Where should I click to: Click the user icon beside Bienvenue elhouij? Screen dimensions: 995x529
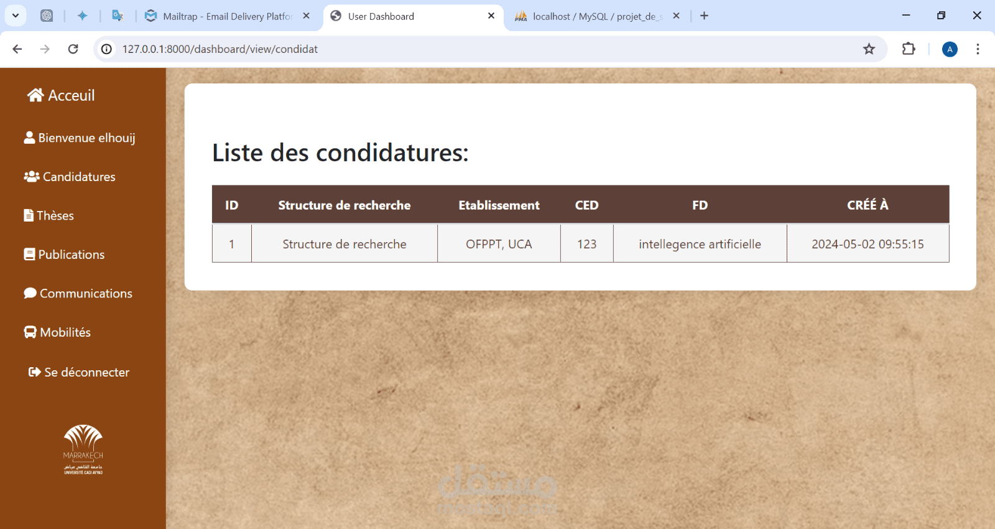click(29, 138)
